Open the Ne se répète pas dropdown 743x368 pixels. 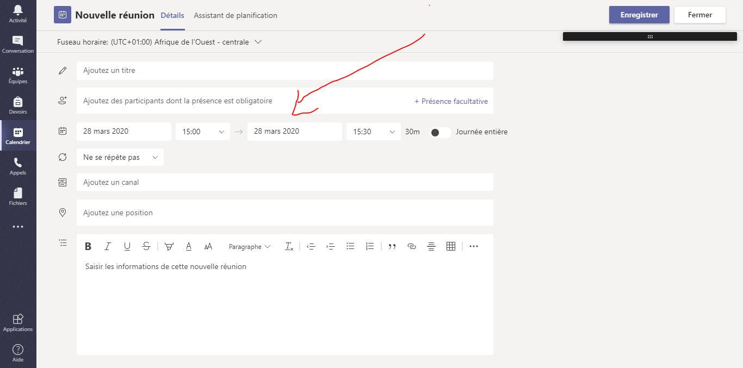tap(120, 157)
